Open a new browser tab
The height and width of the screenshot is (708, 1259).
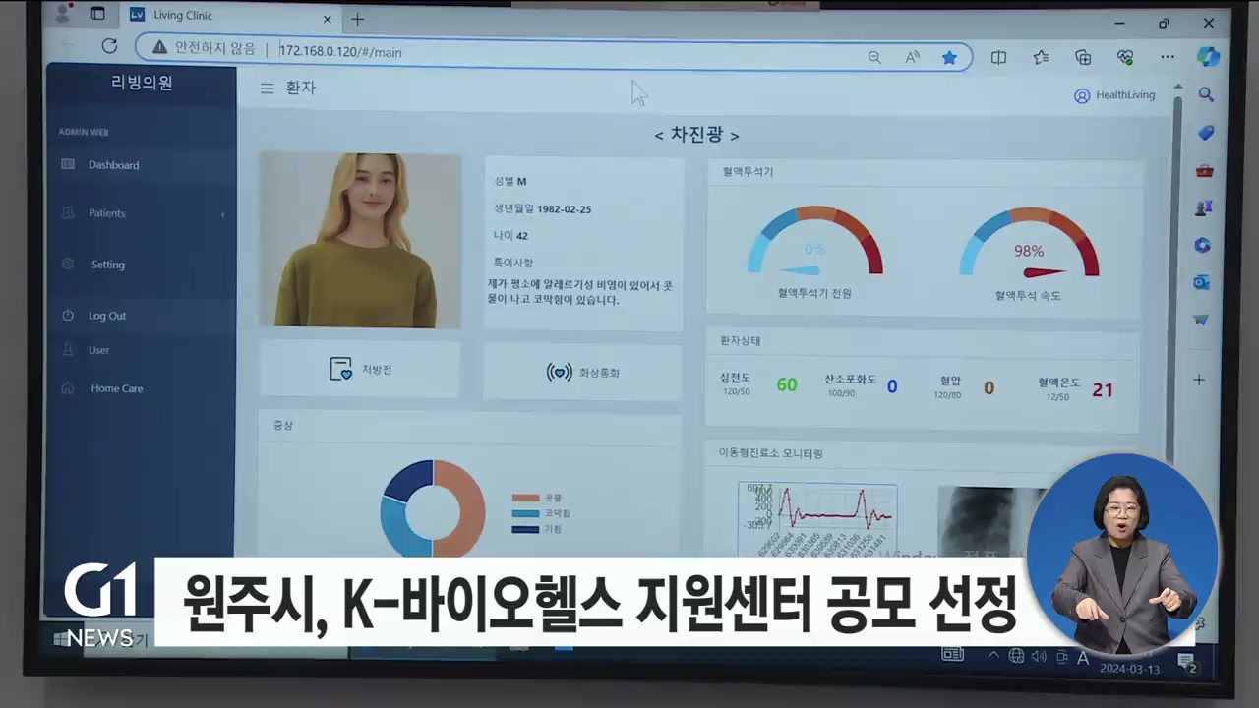(x=358, y=20)
